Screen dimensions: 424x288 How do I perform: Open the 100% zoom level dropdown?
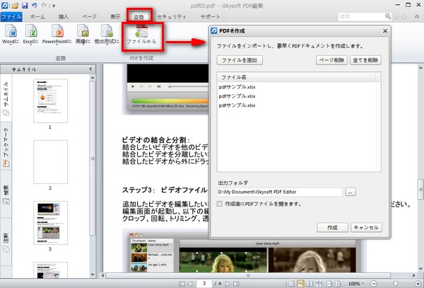point(356,284)
